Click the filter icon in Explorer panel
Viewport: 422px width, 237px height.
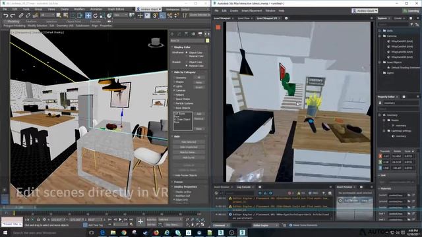411,24
